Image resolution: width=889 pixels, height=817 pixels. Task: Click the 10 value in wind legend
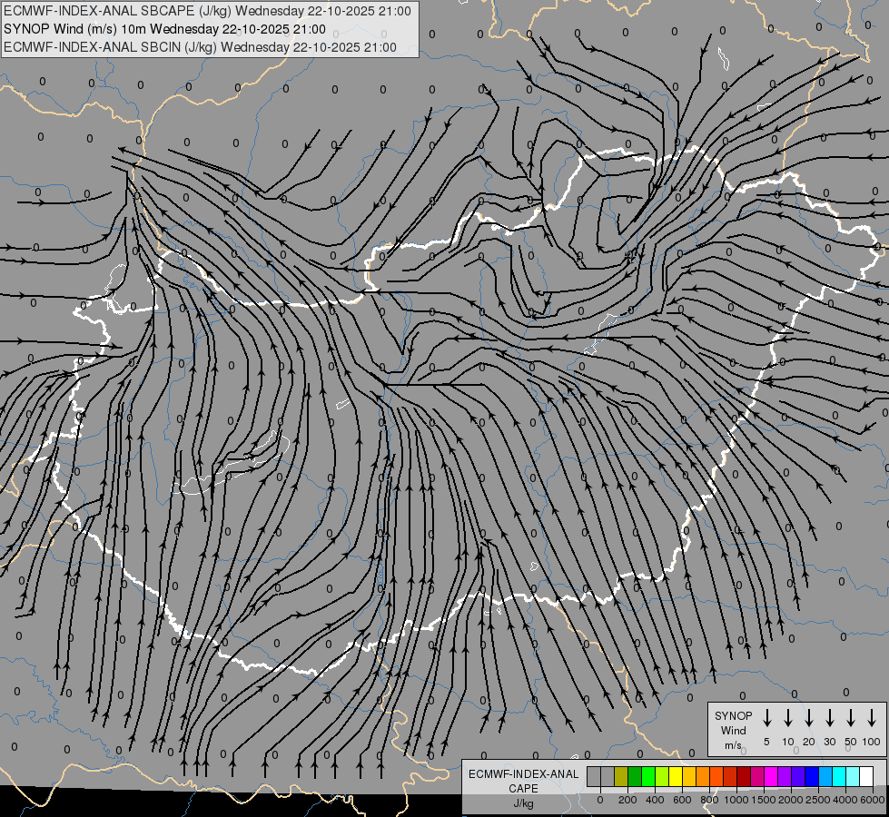787,742
